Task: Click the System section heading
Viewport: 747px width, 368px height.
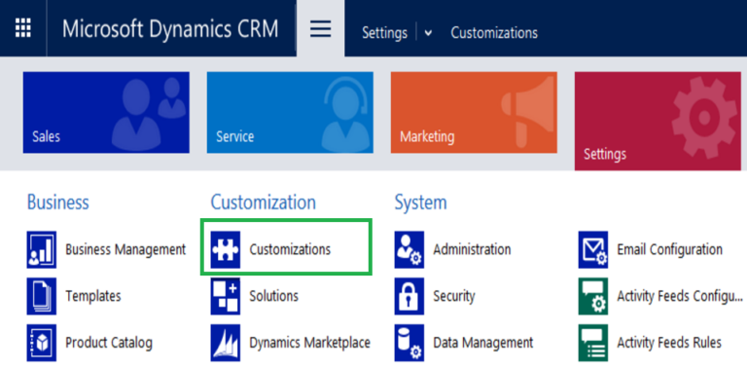Action: tap(420, 202)
